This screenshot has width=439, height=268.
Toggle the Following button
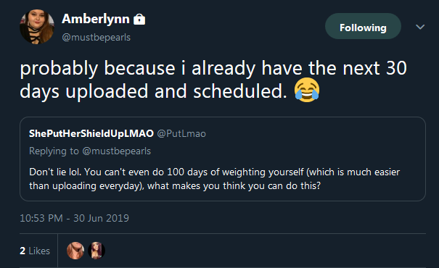tap(363, 26)
